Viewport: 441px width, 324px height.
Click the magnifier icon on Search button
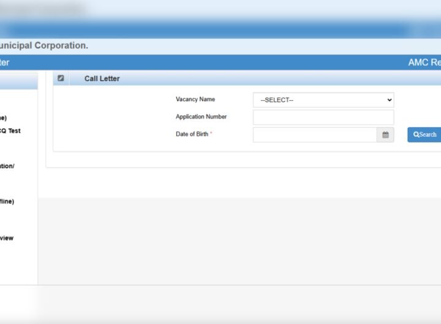click(417, 134)
